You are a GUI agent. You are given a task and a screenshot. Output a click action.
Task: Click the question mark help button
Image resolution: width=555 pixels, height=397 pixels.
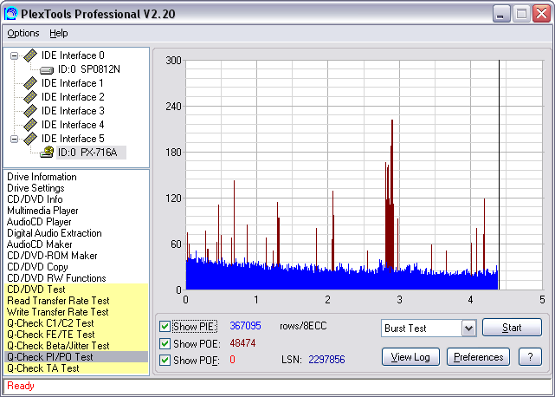click(x=530, y=357)
